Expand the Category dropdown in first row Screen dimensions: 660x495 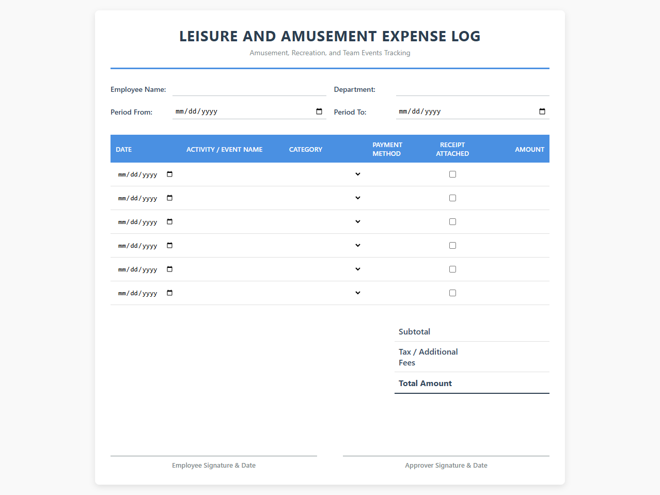[x=325, y=174]
